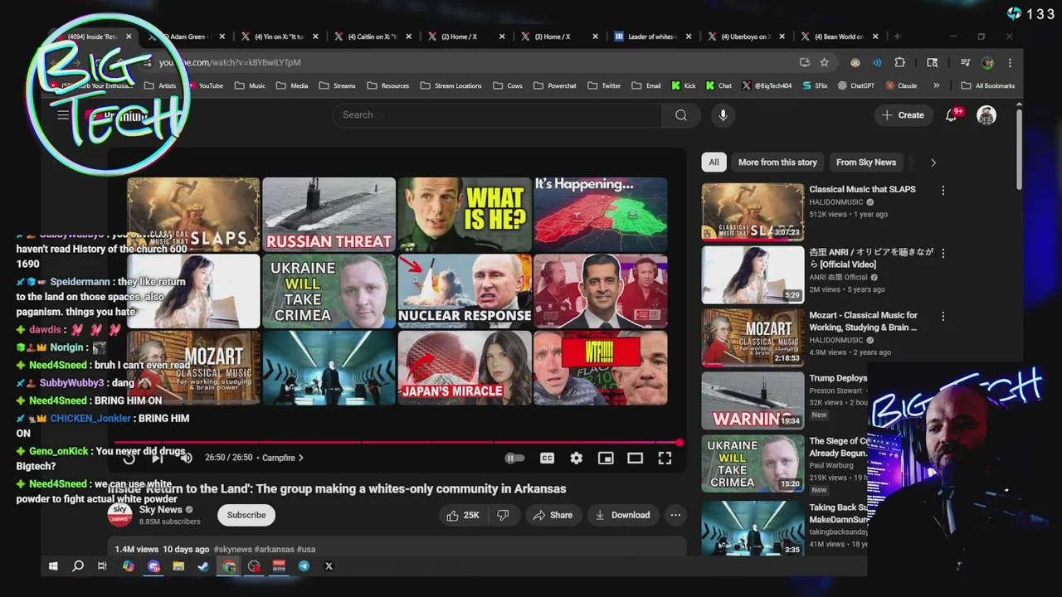This screenshot has height=597, width=1062.
Task: Open the Sky News channel name link
Action: click(160, 510)
